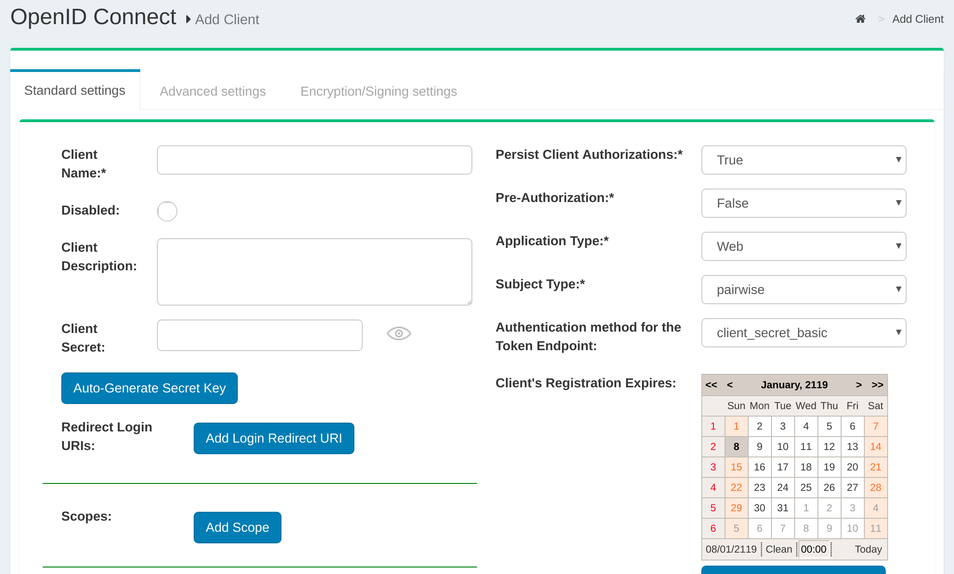The image size is (954, 574).
Task: Select January 16 in the calendar
Action: [759, 467]
